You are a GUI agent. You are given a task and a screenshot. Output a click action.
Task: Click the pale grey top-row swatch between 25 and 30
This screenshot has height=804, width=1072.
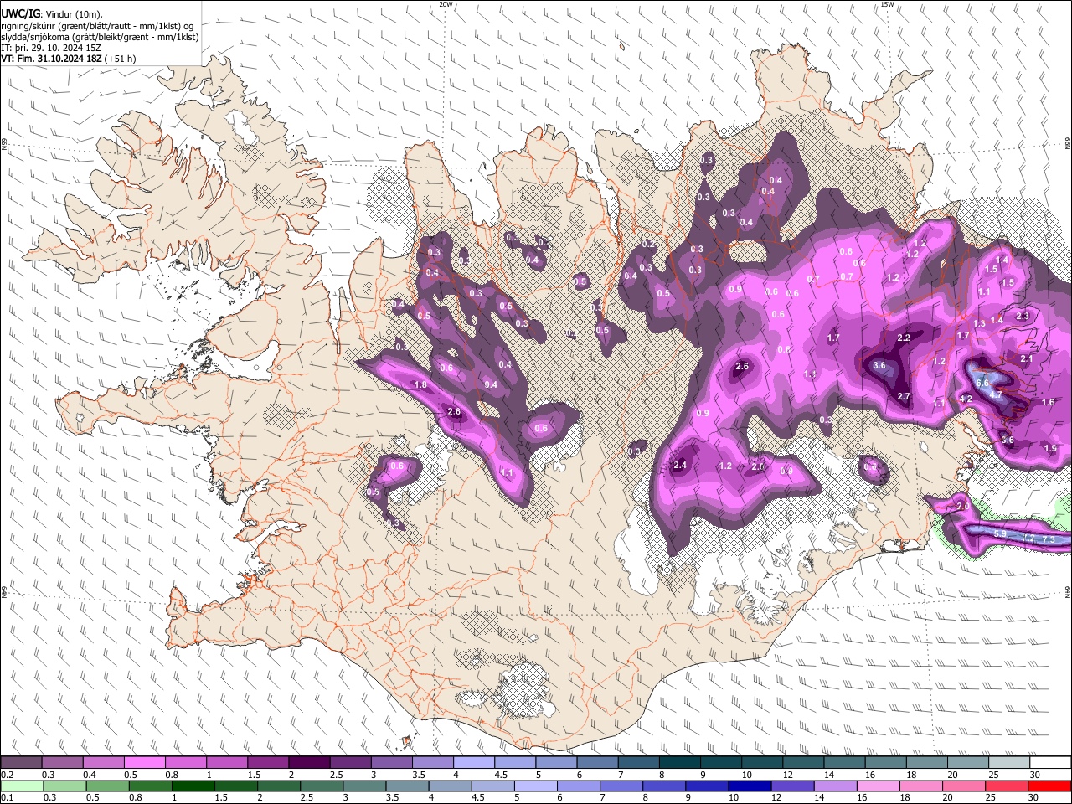pyautogui.click(x=1008, y=763)
